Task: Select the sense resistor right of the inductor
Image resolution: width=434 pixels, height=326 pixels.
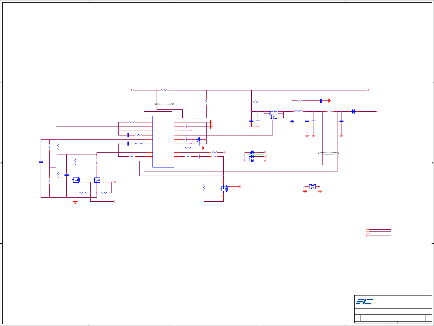Action: [329, 111]
